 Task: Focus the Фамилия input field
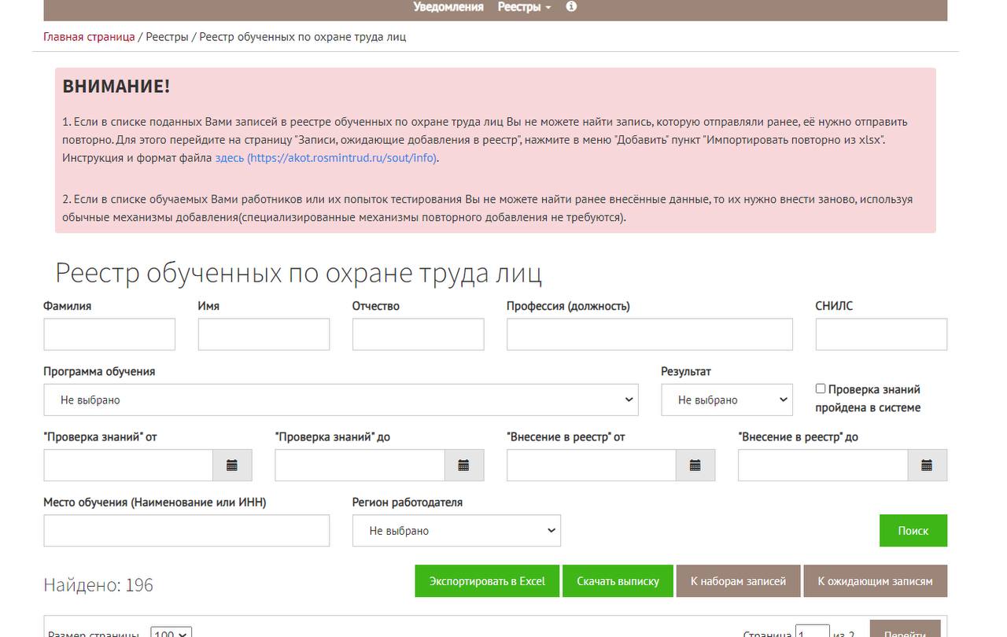tap(109, 335)
